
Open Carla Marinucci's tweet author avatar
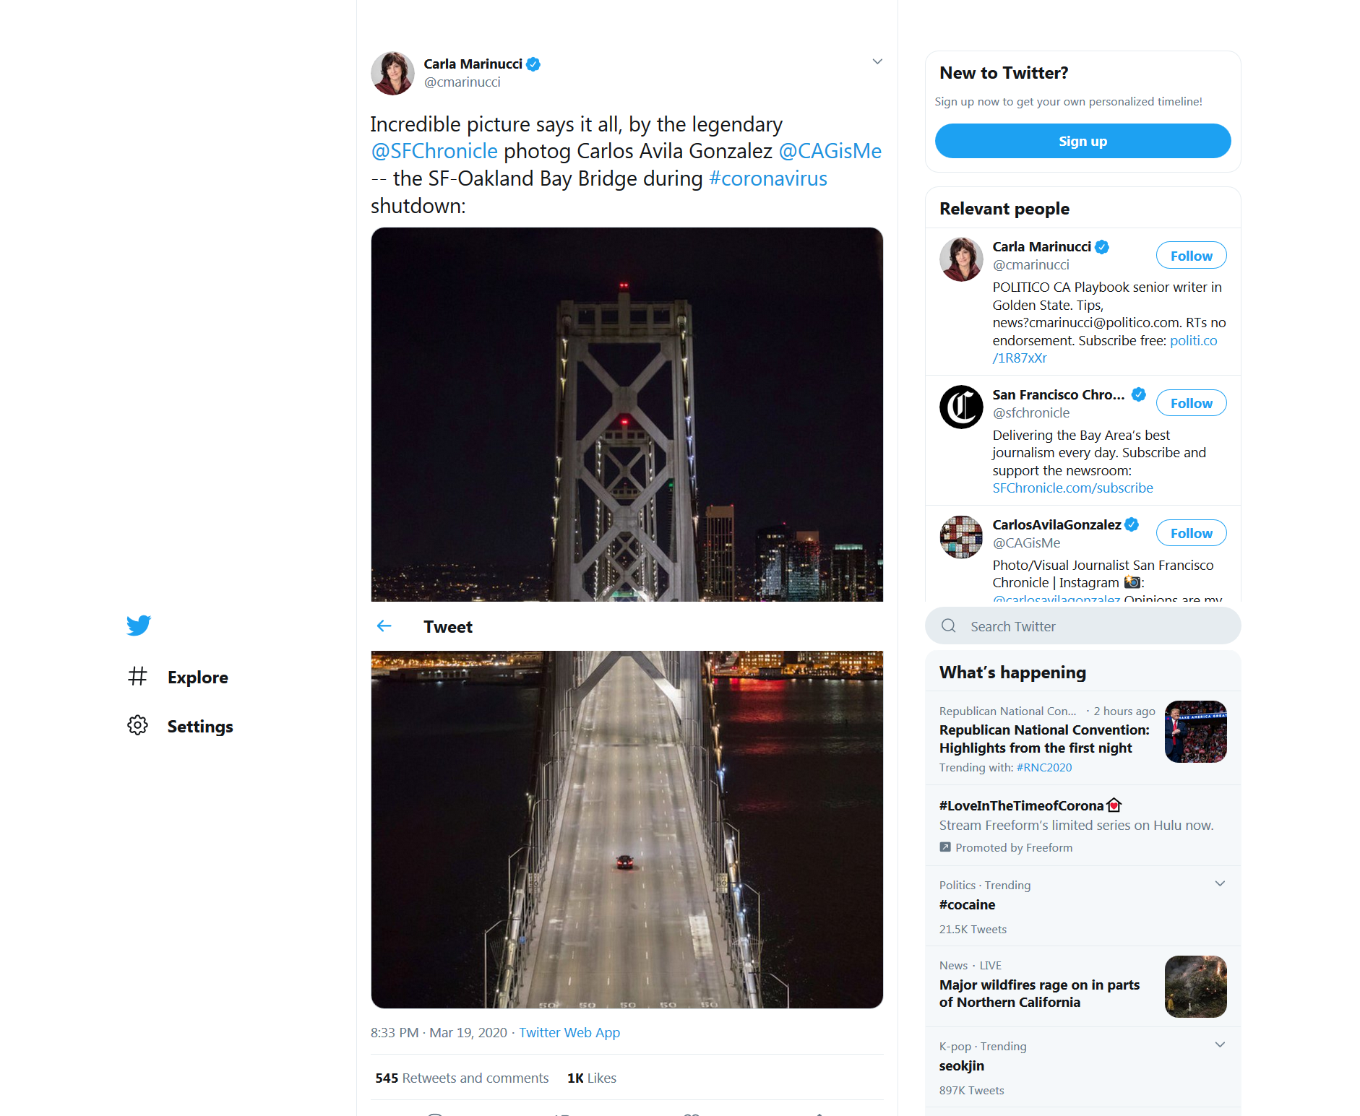(392, 73)
